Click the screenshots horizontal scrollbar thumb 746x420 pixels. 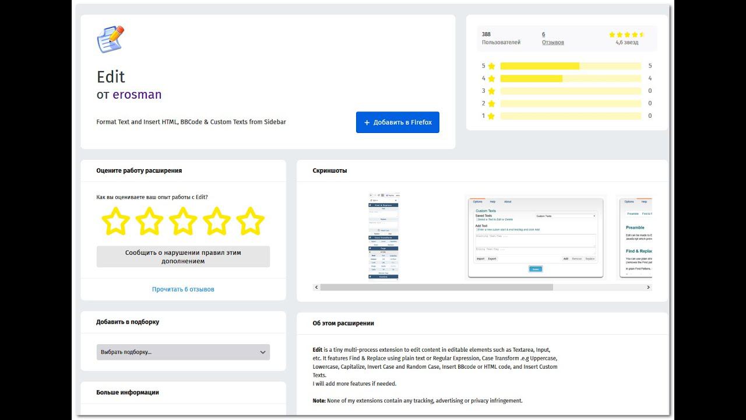coord(437,288)
